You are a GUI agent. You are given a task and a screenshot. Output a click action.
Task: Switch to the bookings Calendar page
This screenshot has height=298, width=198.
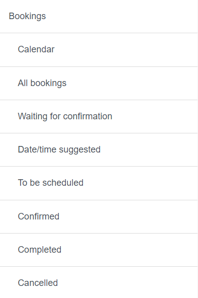(98, 50)
